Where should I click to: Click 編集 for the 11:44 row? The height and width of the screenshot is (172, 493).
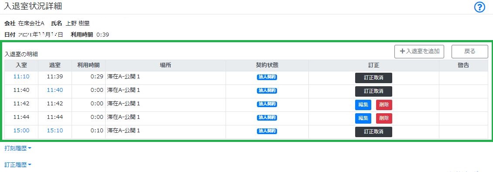click(x=363, y=118)
